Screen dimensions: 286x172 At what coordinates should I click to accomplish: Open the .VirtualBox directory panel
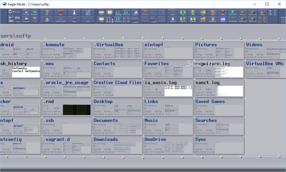click(x=118, y=51)
